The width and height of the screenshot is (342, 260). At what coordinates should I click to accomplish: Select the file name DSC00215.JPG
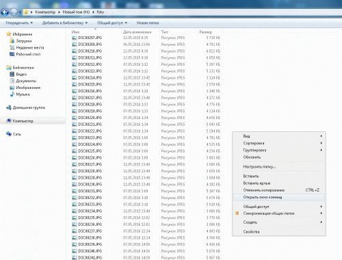pyautogui.click(x=90, y=85)
